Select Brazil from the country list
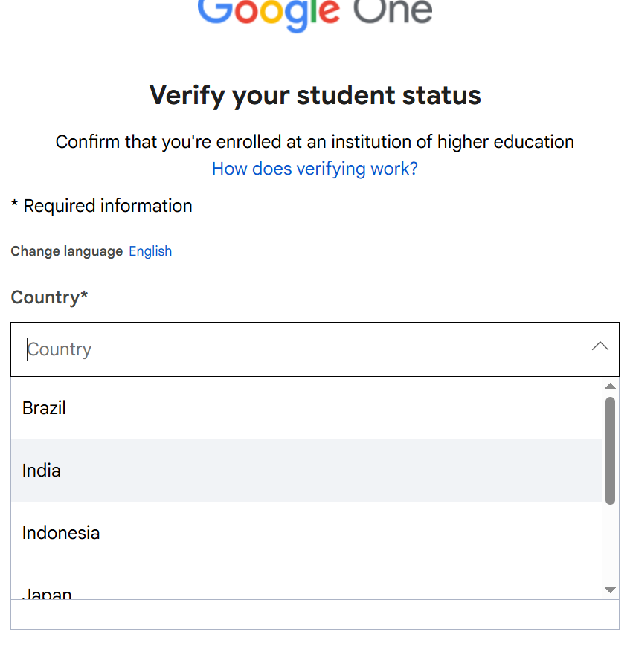Viewport: 633px width, 646px height. coord(45,408)
